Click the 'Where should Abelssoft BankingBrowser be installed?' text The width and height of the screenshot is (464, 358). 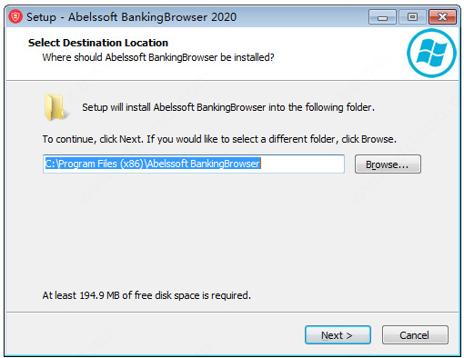158,57
